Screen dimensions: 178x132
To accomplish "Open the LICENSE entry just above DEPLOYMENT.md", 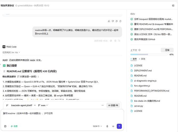I will [138, 66].
